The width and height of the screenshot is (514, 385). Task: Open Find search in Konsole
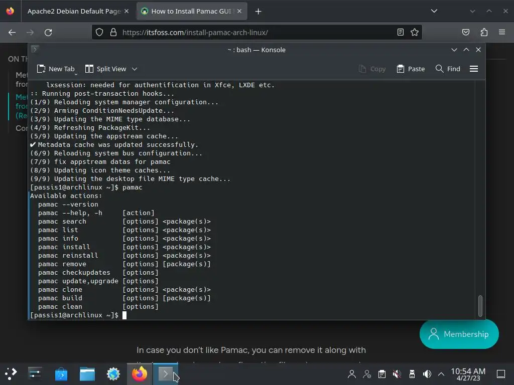[x=448, y=69]
